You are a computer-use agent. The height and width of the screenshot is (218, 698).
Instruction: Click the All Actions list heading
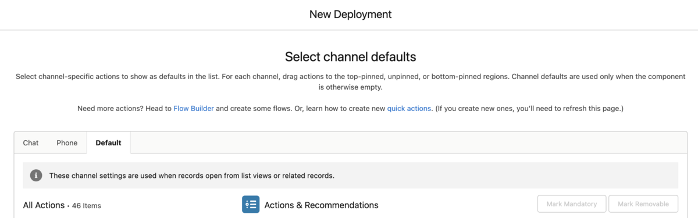[44, 205]
